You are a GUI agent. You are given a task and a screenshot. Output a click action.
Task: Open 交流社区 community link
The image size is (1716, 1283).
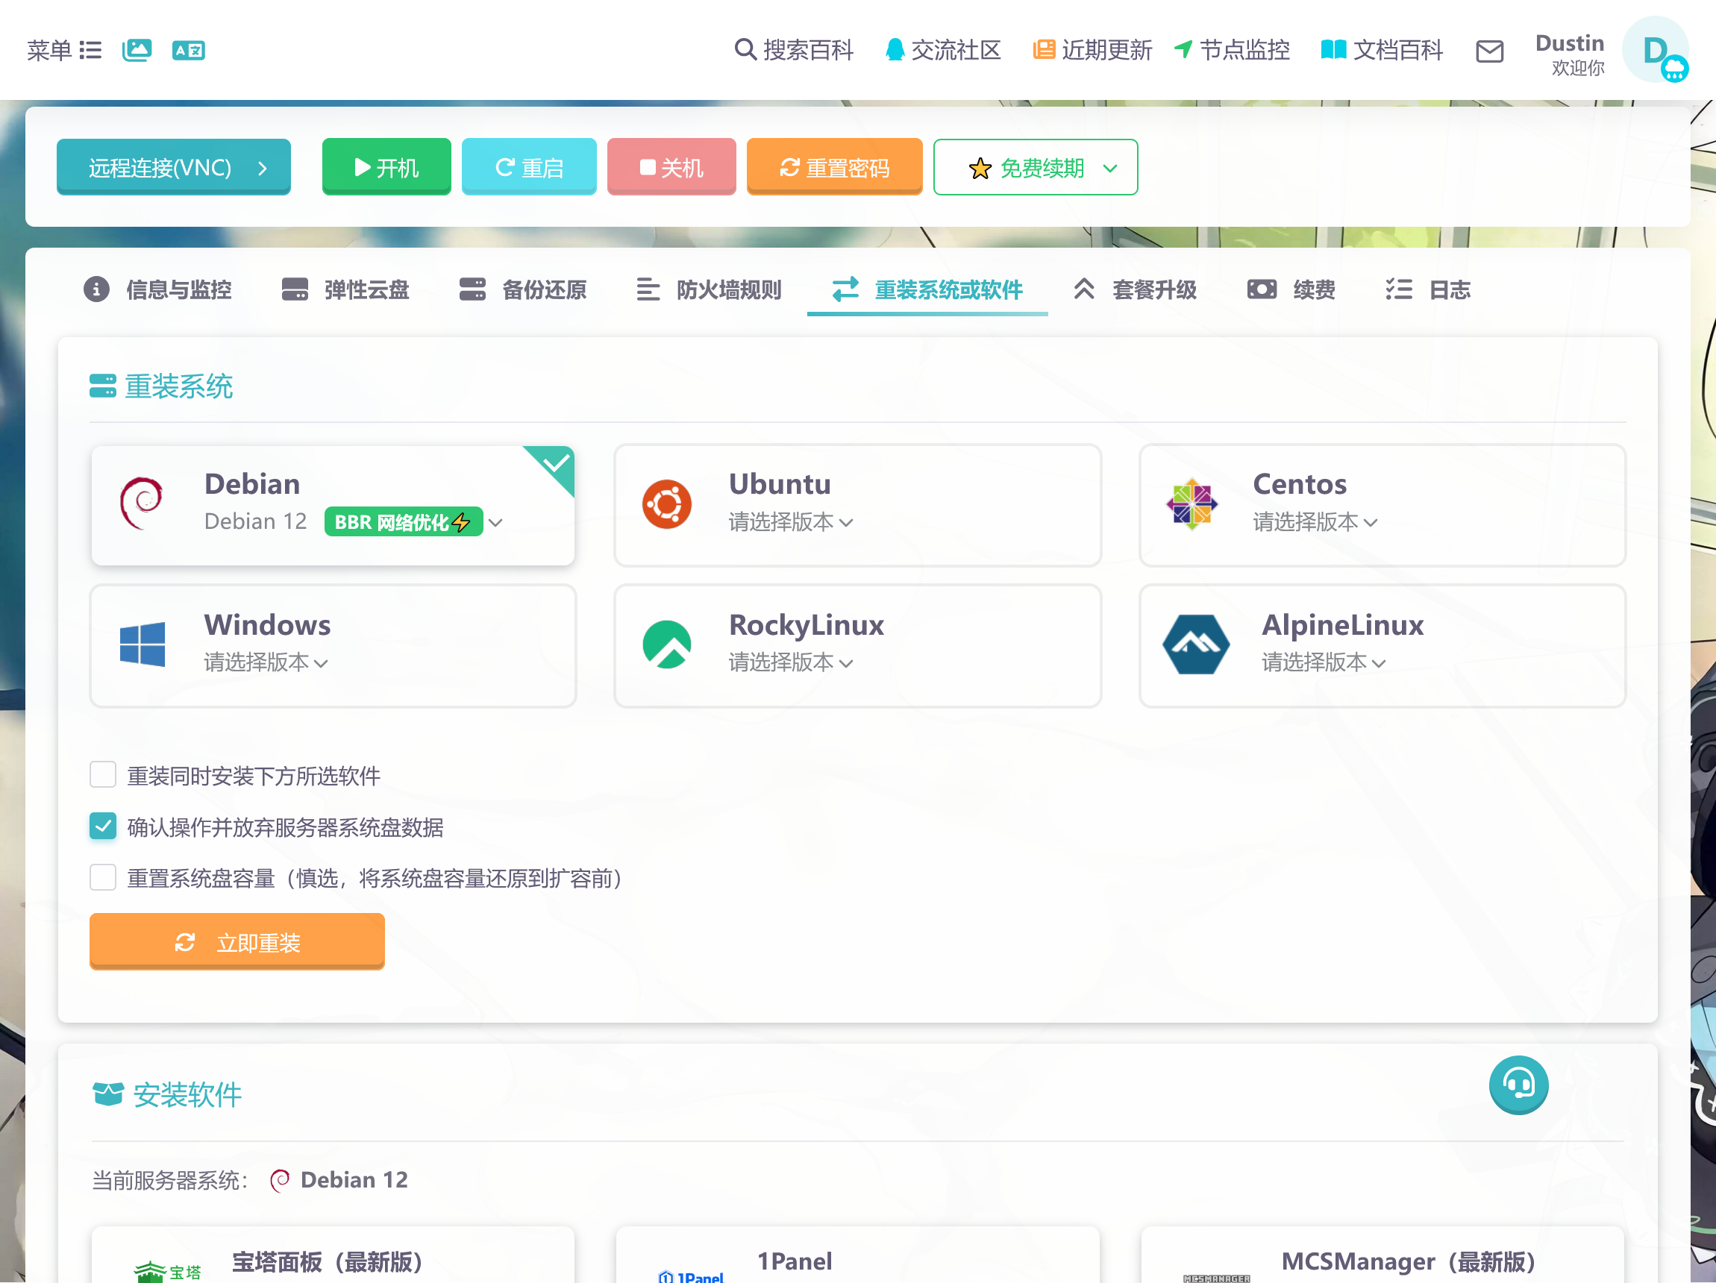click(943, 51)
